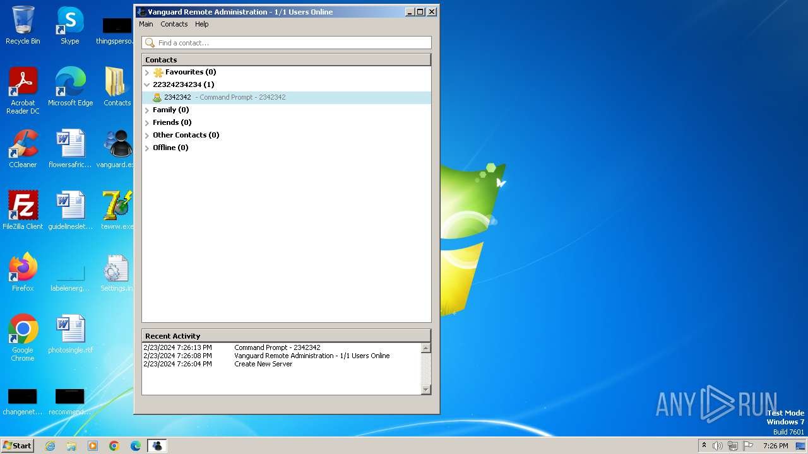Expand the Family (0) group
Screen dimensions: 808x454
(147, 110)
